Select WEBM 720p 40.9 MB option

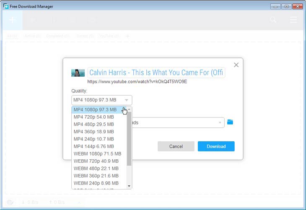pos(99,161)
